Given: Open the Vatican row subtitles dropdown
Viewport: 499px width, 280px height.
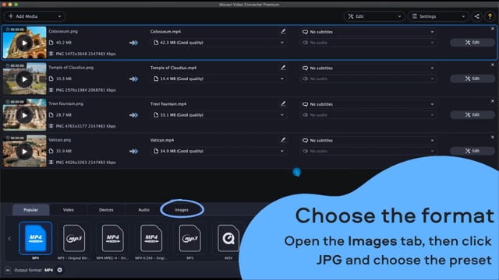Looking at the screenshot, I should point(368,140).
